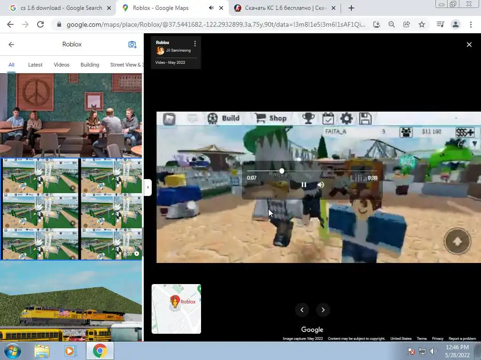This screenshot has width=481, height=360.
Task: Open Windows Media Player from the taskbar
Action: pyautogui.click(x=70, y=351)
